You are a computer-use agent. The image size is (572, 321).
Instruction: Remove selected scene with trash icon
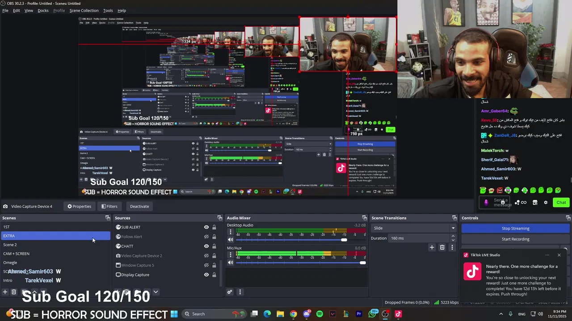click(14, 292)
